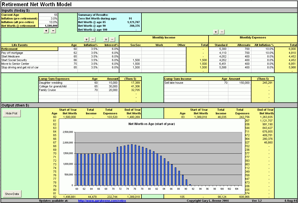Click the Retirement life event cell
The image size is (298, 203).
tap(29, 49)
